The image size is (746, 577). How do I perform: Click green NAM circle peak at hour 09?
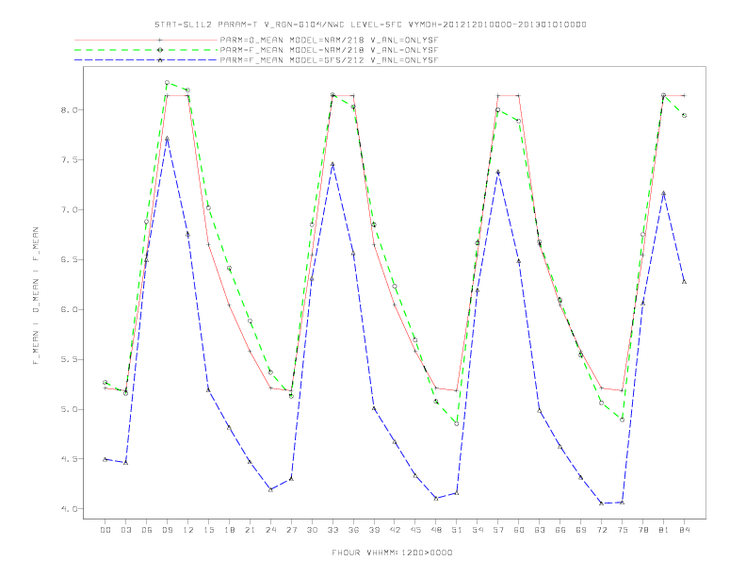pos(167,82)
